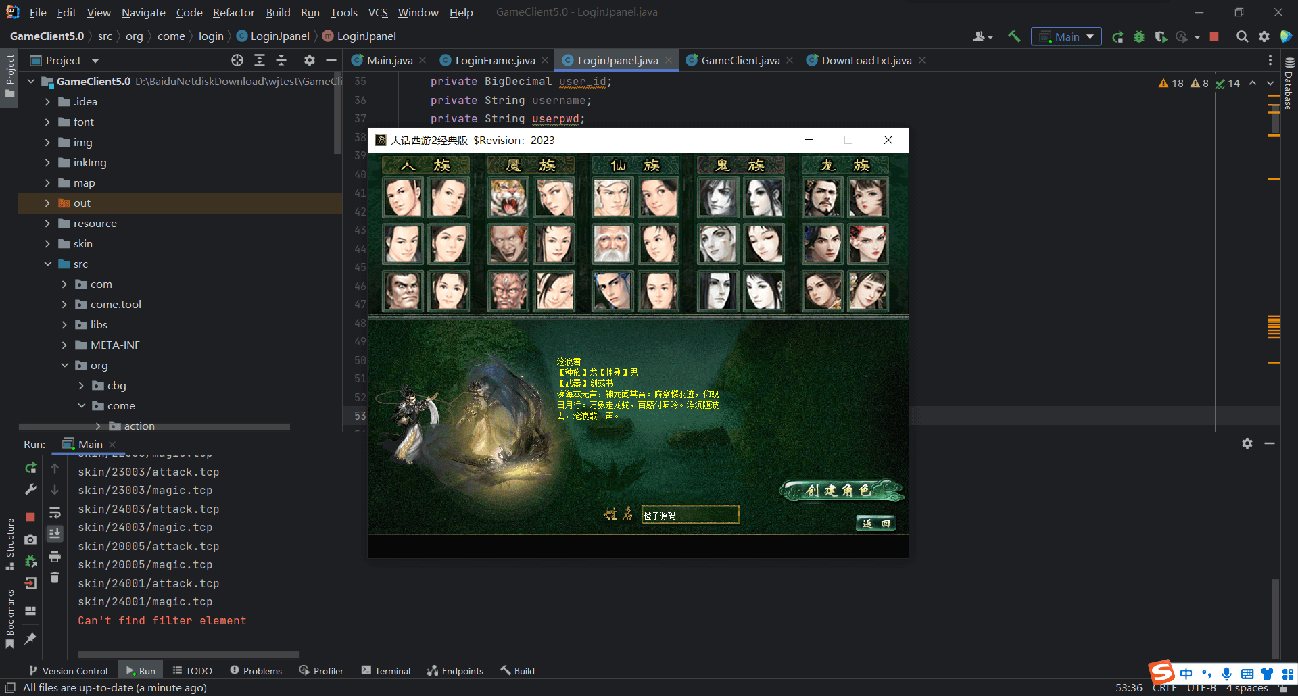Click the Build project hammer icon

click(1014, 36)
